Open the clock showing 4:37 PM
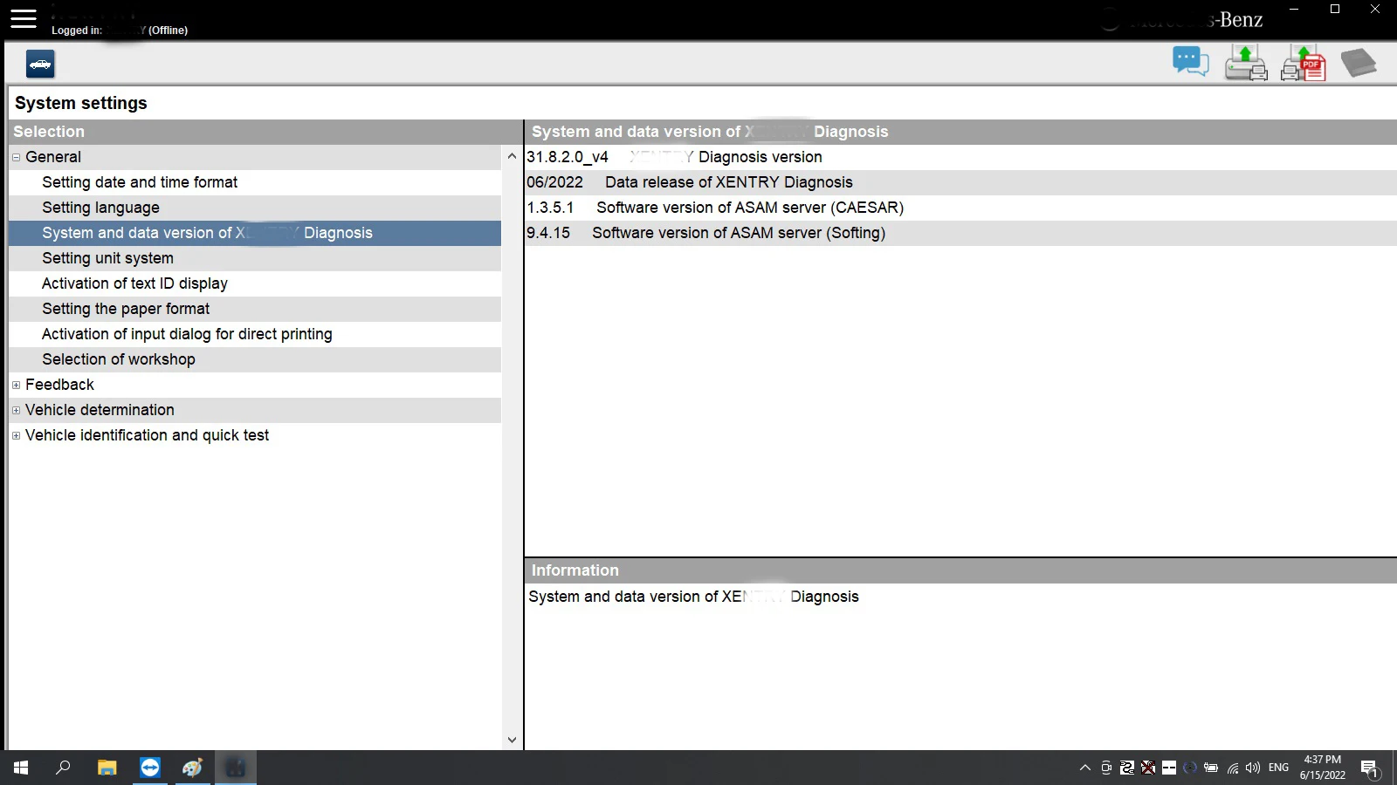The image size is (1397, 785). [1322, 768]
